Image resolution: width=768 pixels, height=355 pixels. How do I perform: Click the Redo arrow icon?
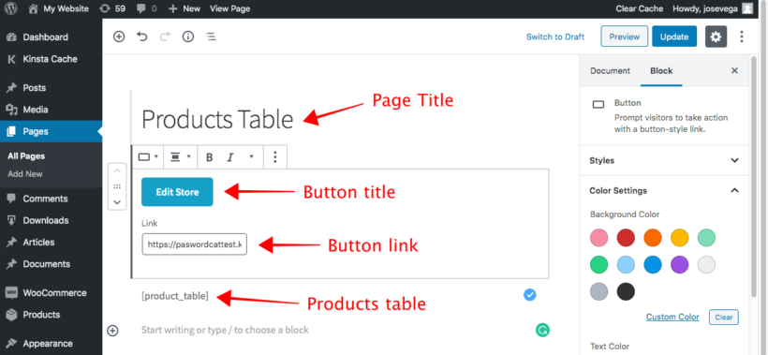[x=165, y=37]
